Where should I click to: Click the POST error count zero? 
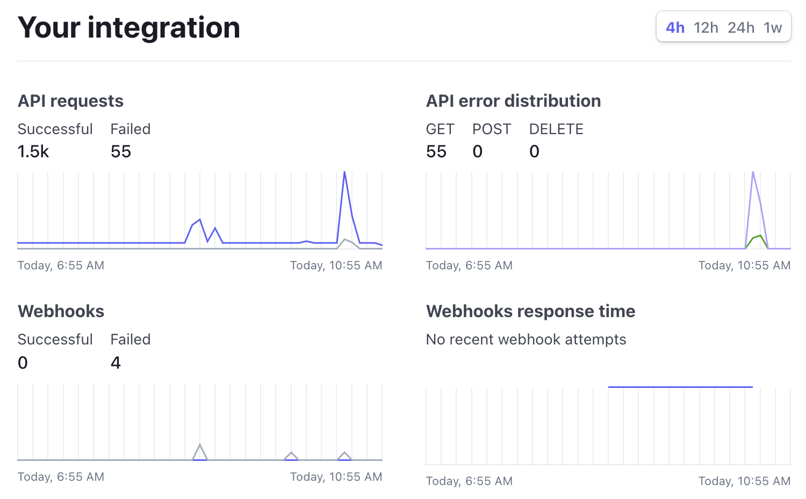coord(477,151)
